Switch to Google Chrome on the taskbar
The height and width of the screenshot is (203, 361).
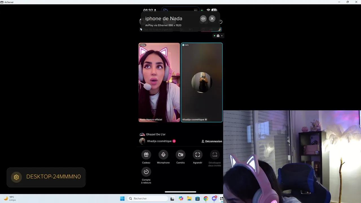coord(206,198)
